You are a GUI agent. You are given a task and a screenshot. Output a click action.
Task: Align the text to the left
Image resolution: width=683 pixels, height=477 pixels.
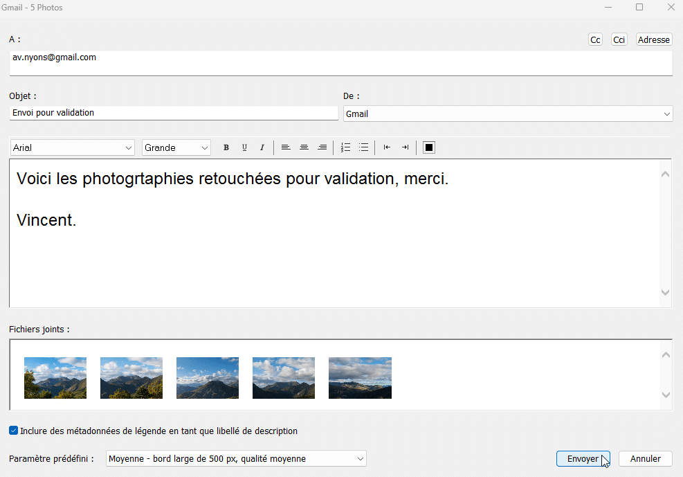click(286, 147)
